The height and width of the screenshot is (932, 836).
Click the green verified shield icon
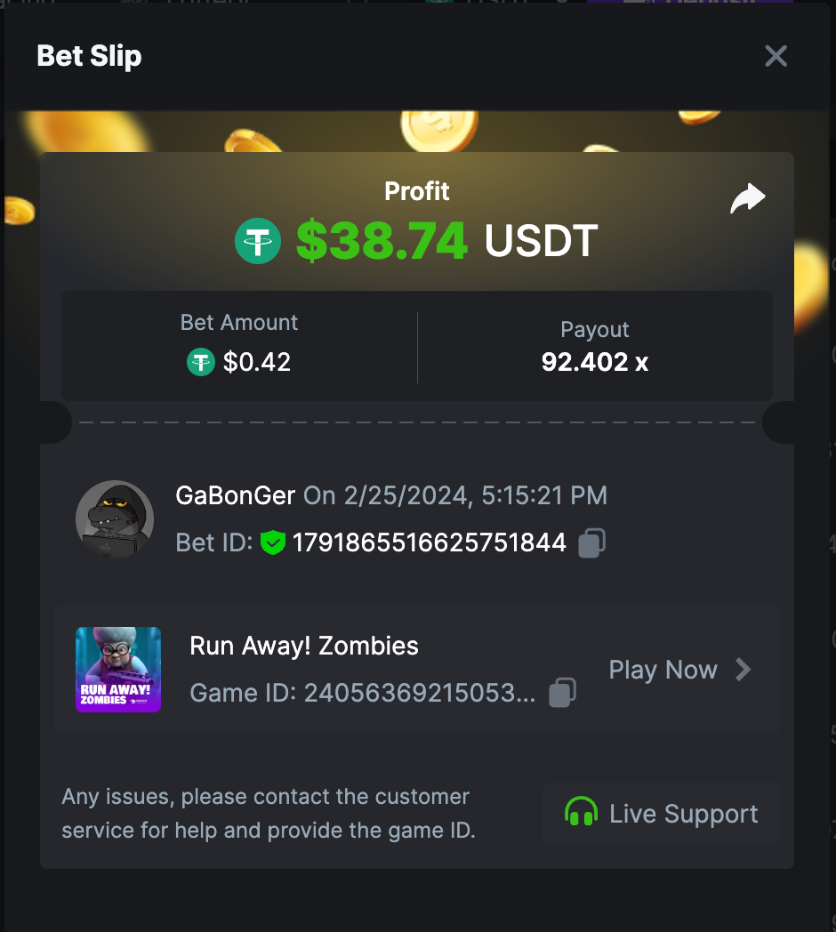[273, 542]
